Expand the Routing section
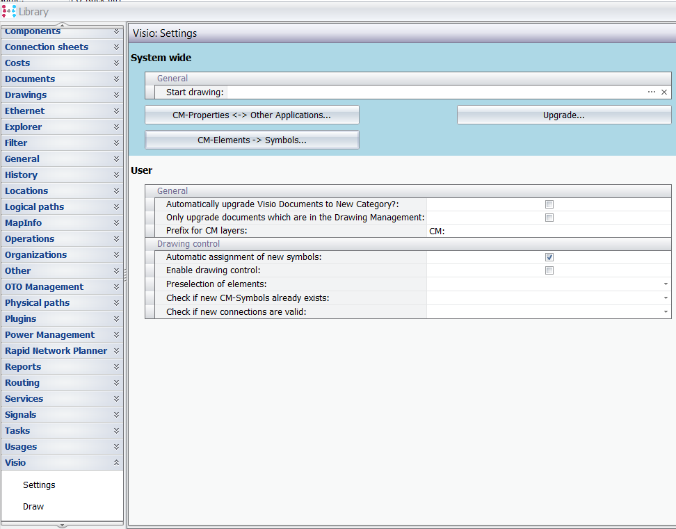This screenshot has width=676, height=529. (x=62, y=382)
